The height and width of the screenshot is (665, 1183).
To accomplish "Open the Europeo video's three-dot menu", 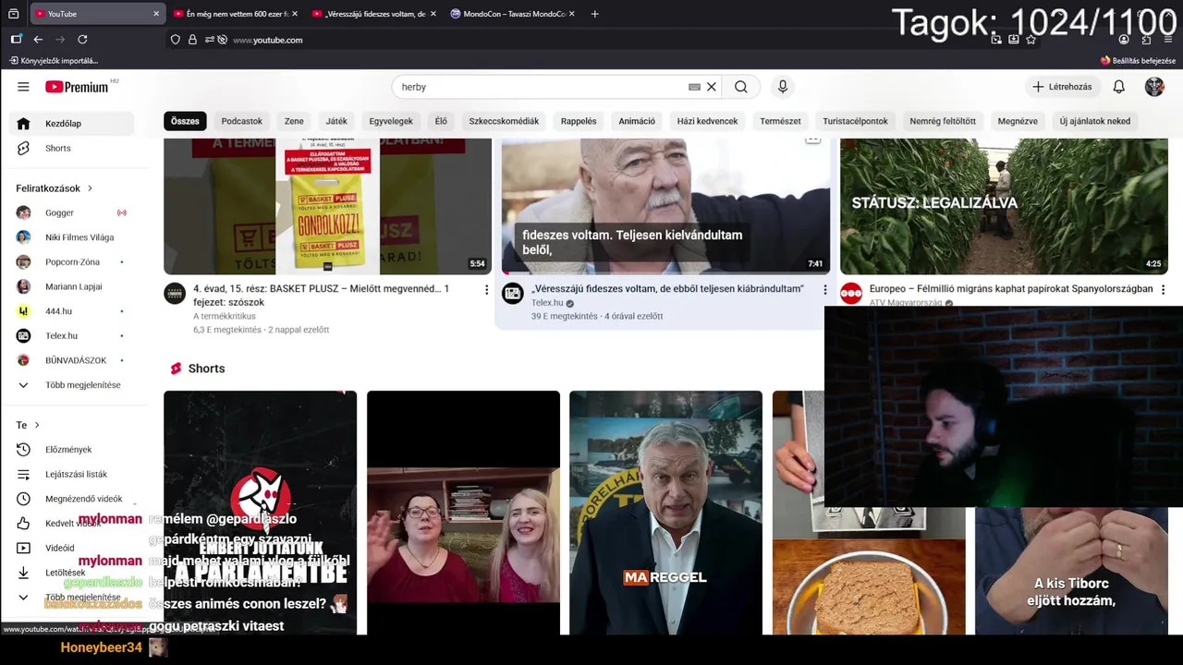I will [1163, 290].
